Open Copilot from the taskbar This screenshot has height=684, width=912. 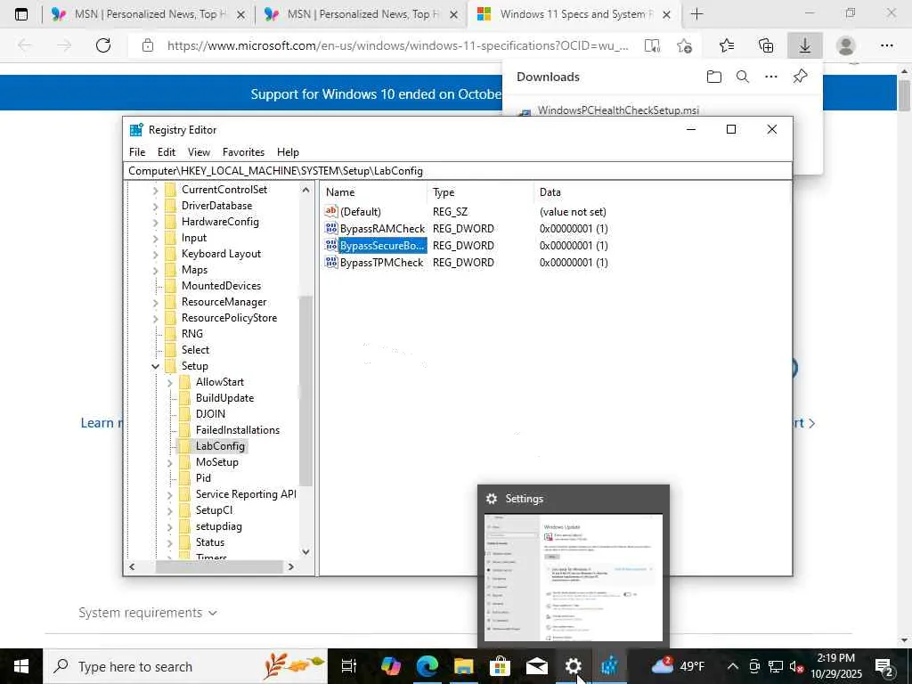(x=390, y=666)
